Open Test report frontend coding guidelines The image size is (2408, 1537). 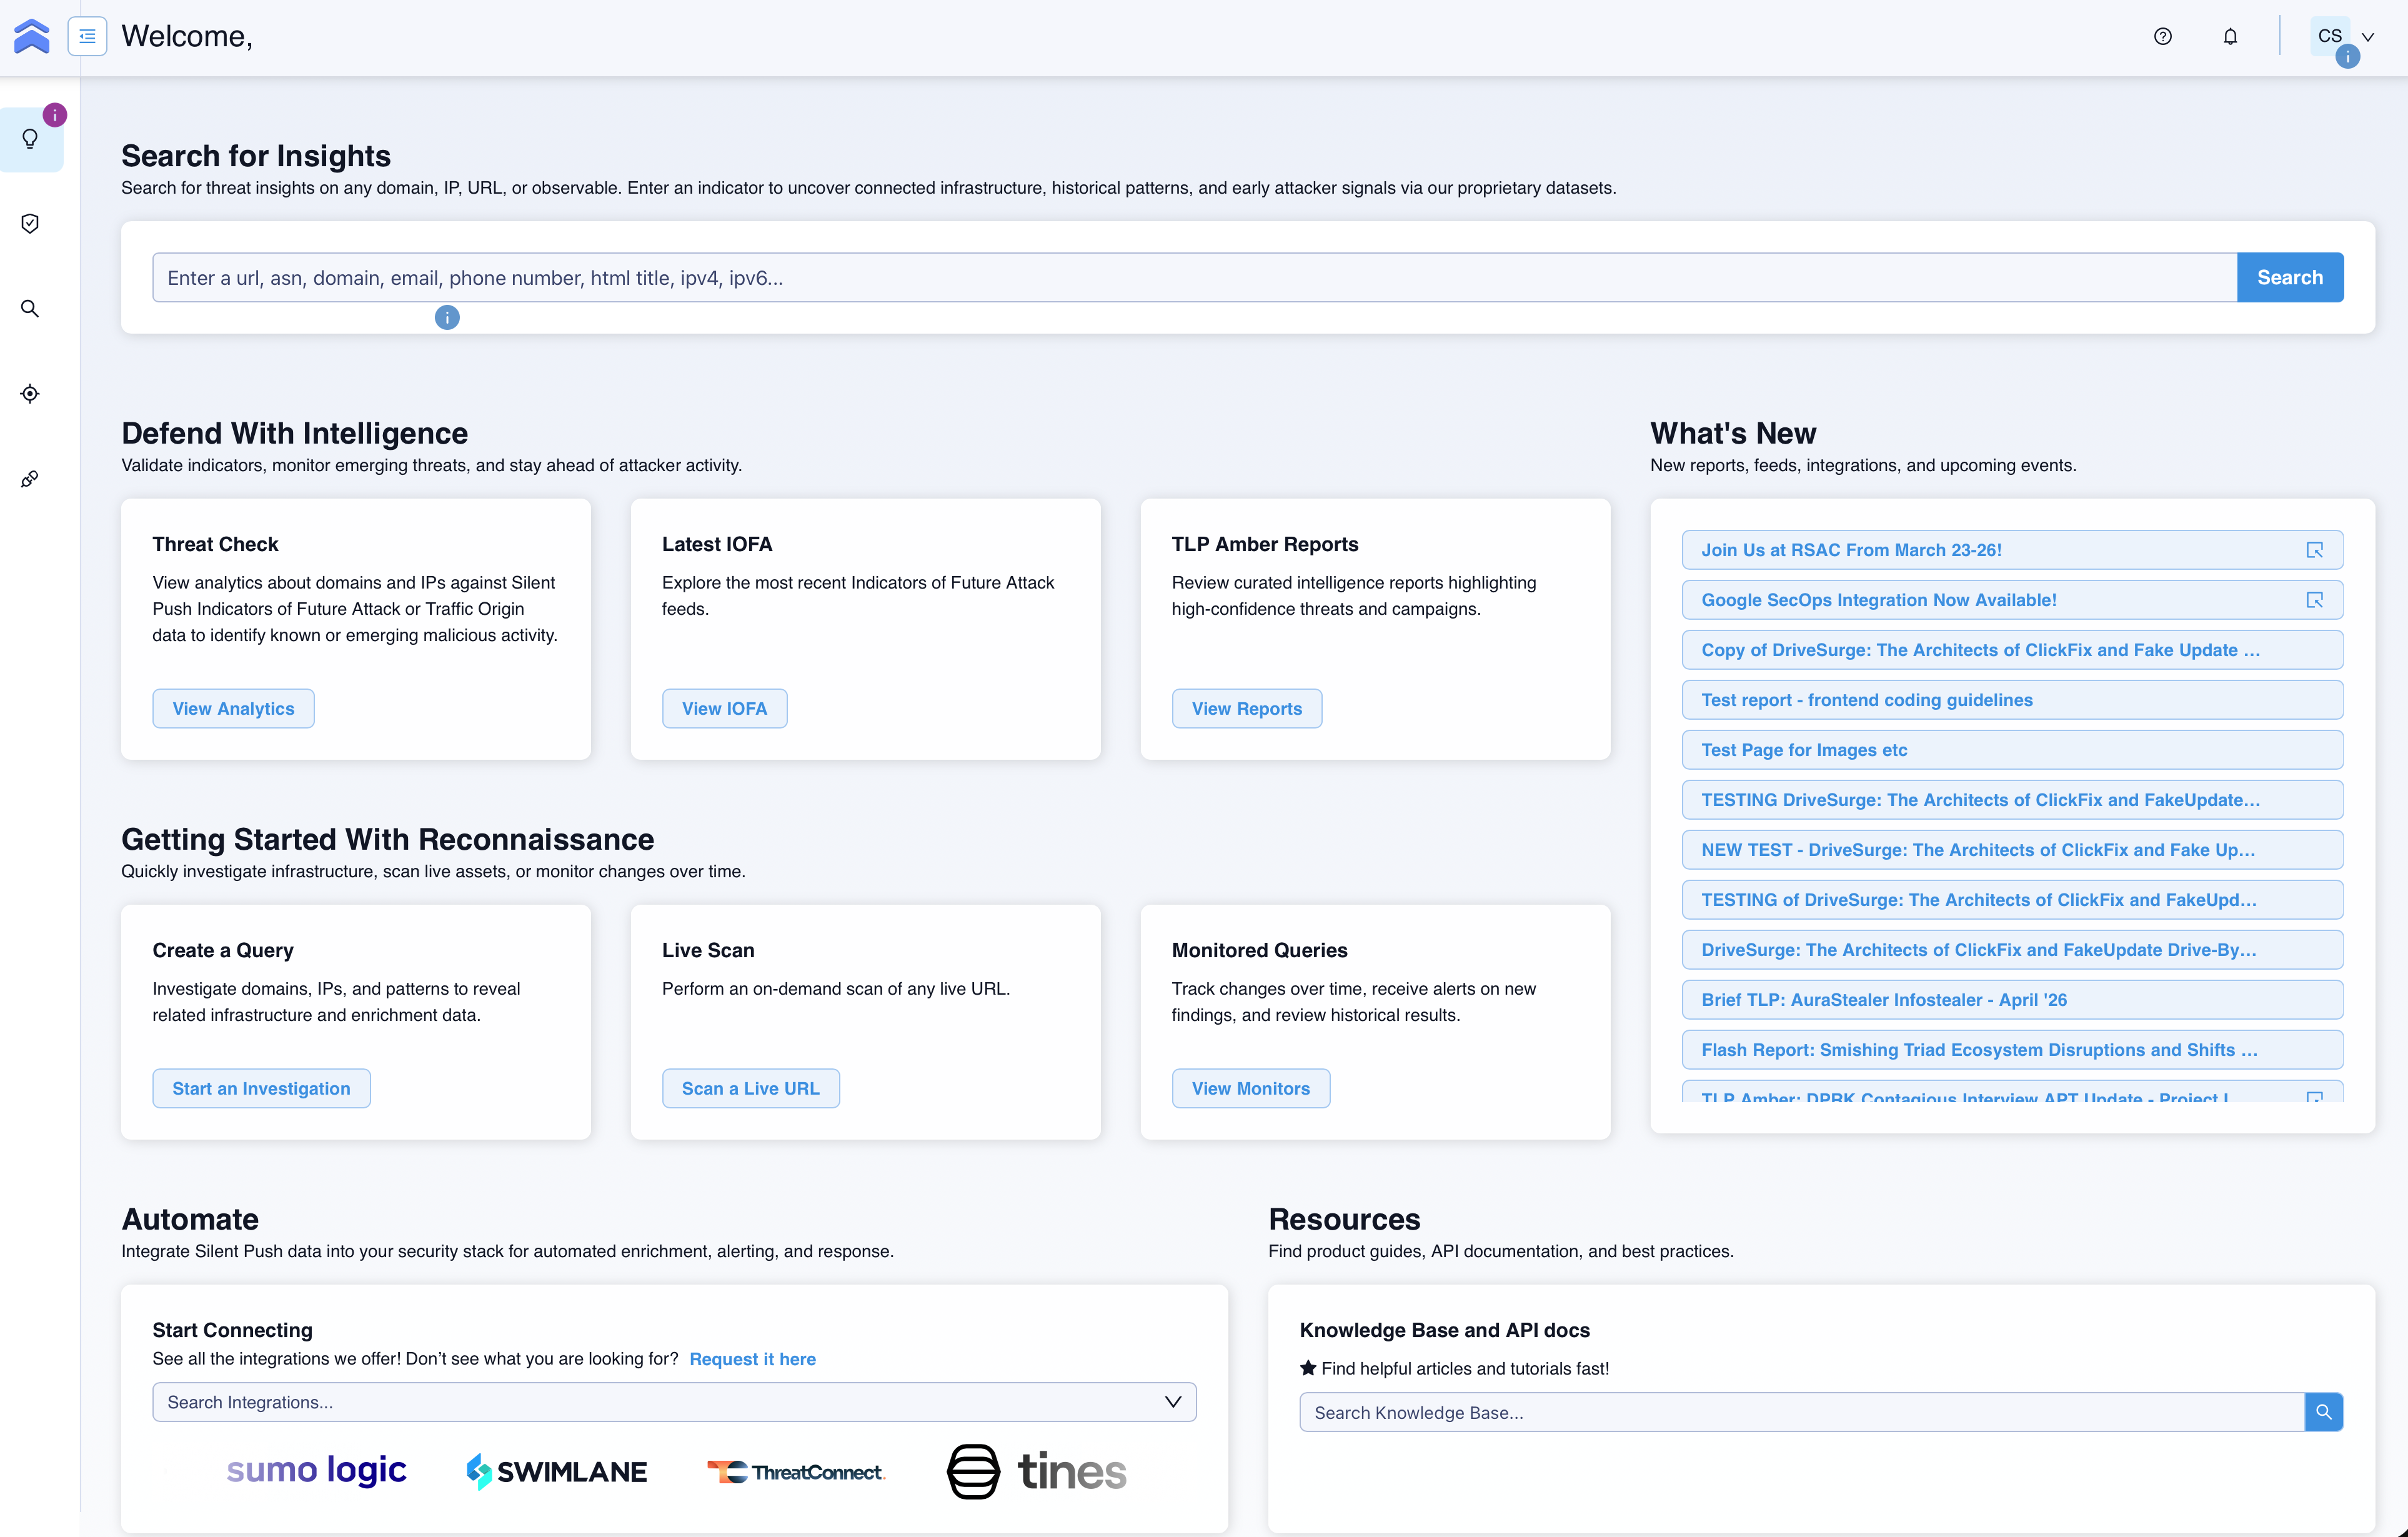pyautogui.click(x=2012, y=700)
